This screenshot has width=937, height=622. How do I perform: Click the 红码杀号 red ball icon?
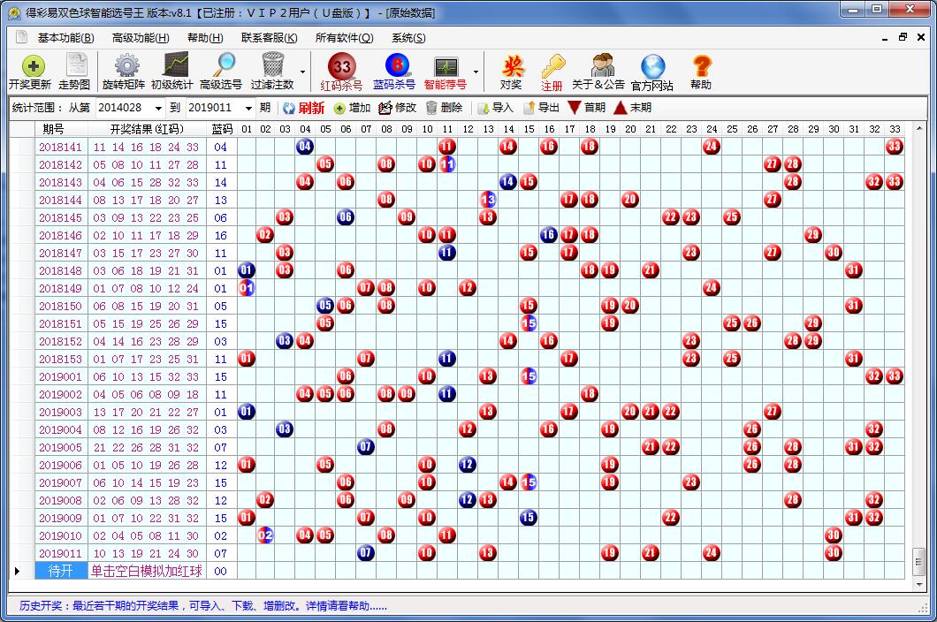pyautogui.click(x=341, y=72)
